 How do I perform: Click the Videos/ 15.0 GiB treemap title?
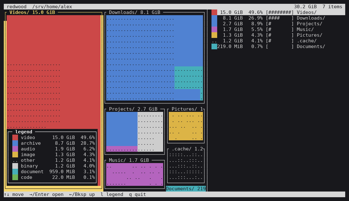[x=32, y=12]
